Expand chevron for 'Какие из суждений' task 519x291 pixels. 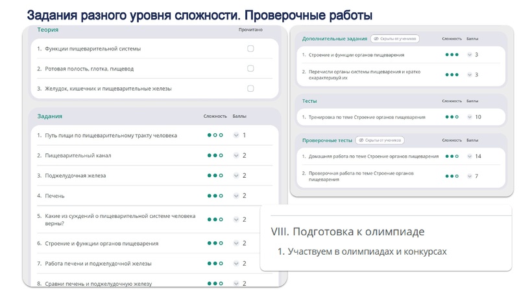pos(236,219)
